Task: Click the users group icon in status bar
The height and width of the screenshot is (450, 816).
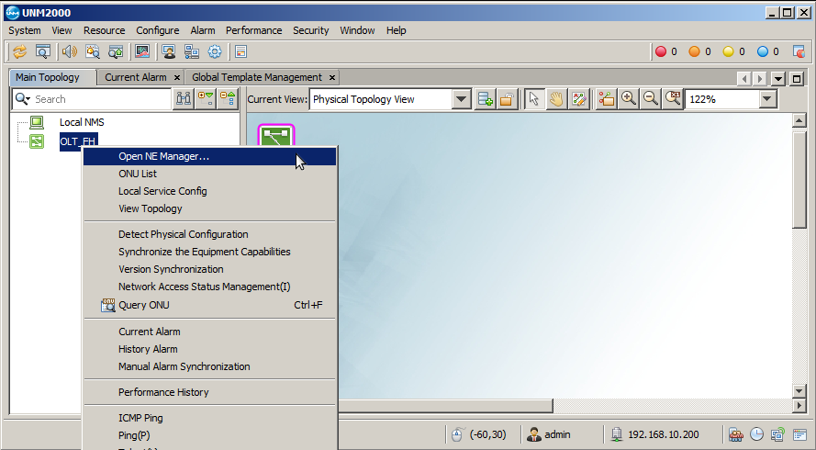Action: click(735, 434)
